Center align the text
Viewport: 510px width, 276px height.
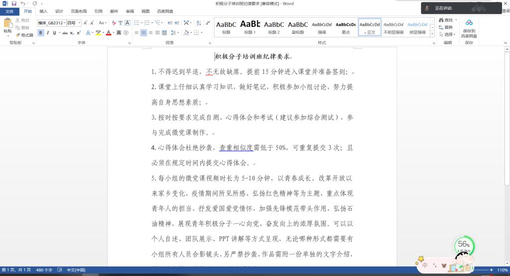point(143,33)
